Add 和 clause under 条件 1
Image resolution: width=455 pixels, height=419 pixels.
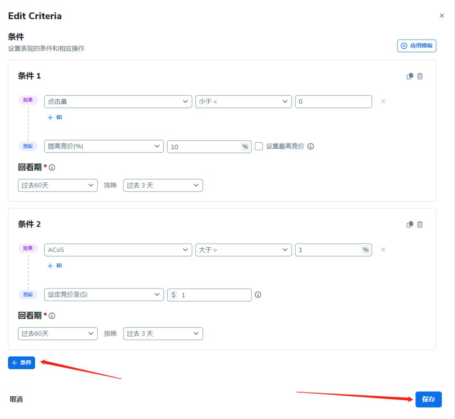coord(55,117)
